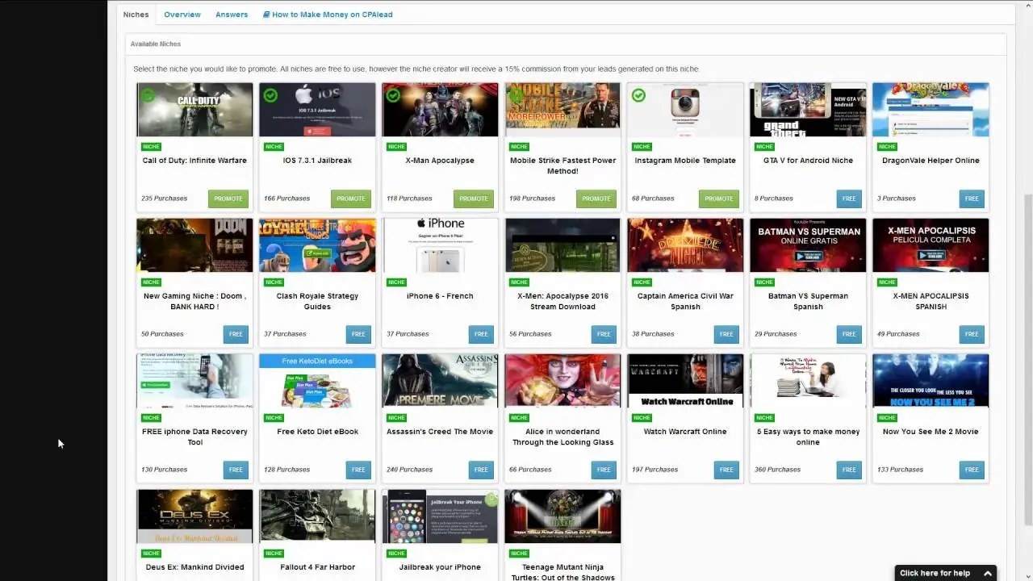Switch to the Answers tab
Image resolution: width=1033 pixels, height=581 pixels.
tap(232, 15)
